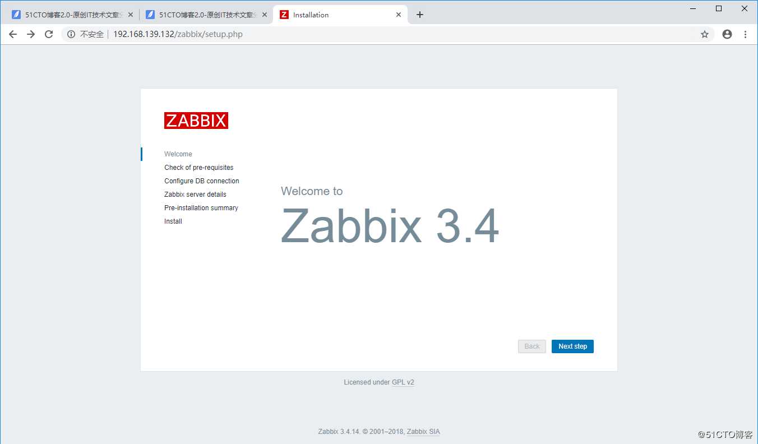
Task: Maximize the Chrome window
Action: [719, 8]
